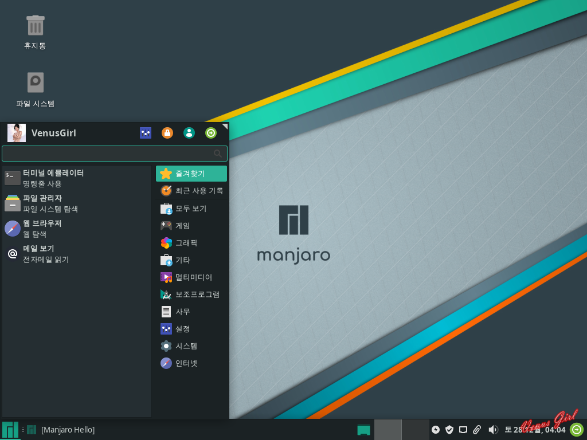Click the menu resize corner triangle
This screenshot has height=440, width=587.
click(225, 126)
